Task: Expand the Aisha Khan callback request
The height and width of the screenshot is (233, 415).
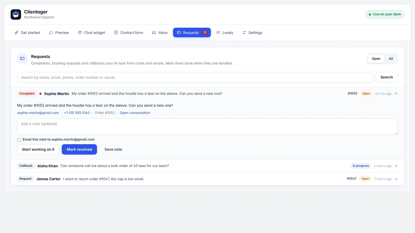Action: point(396,166)
